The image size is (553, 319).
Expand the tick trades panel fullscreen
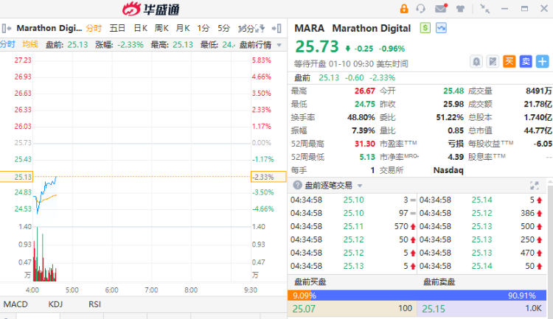pos(535,186)
